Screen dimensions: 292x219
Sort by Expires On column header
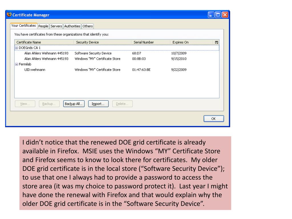pyautogui.click(x=192, y=42)
